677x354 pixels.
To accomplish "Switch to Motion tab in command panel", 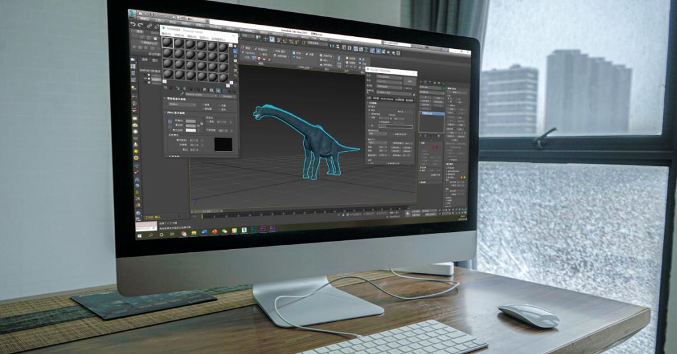I will (x=435, y=83).
